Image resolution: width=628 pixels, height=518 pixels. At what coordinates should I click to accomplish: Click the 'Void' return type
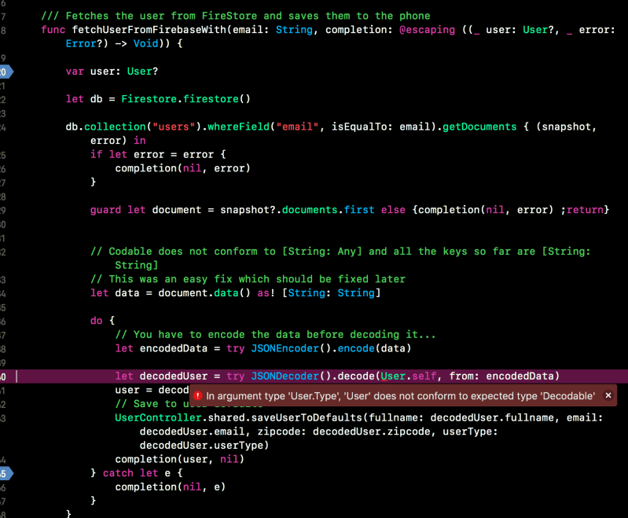[x=145, y=44]
